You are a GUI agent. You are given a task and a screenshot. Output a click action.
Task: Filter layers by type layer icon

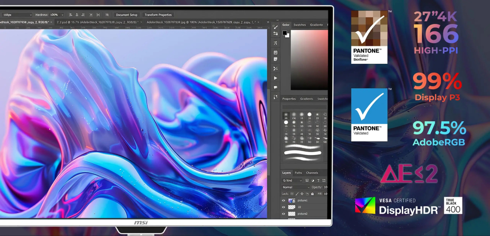(x=318, y=181)
